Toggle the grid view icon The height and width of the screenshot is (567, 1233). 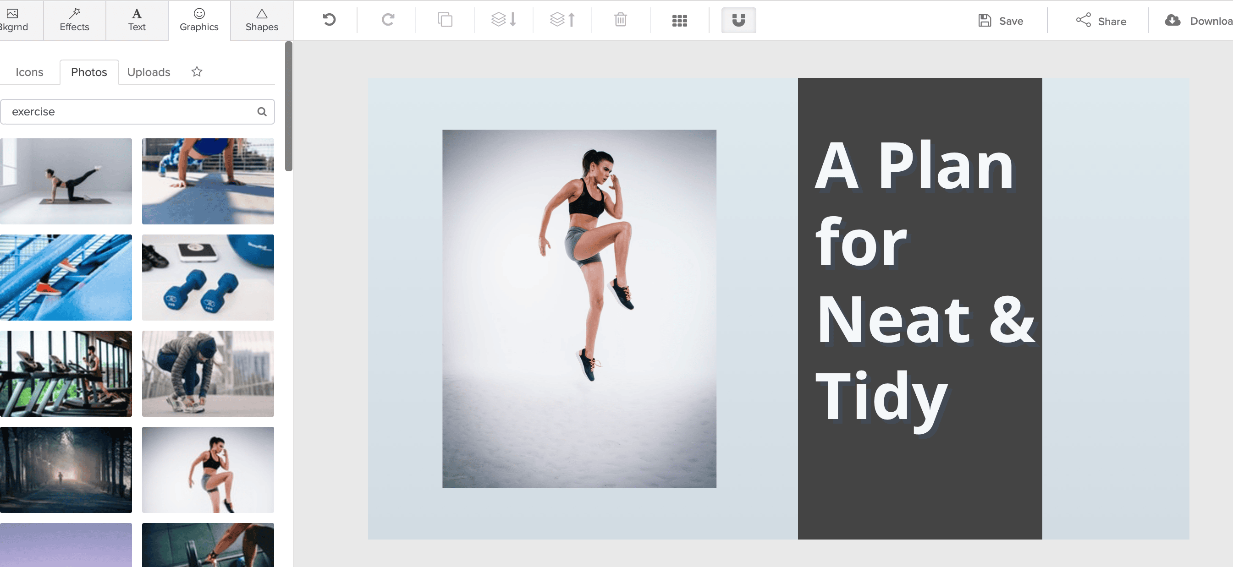[x=679, y=21]
